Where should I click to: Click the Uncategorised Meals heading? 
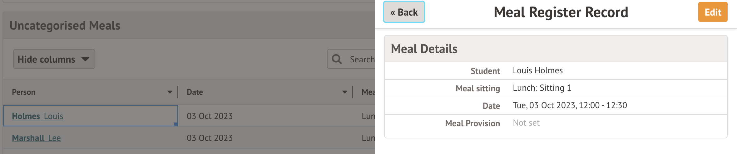pyautogui.click(x=65, y=26)
